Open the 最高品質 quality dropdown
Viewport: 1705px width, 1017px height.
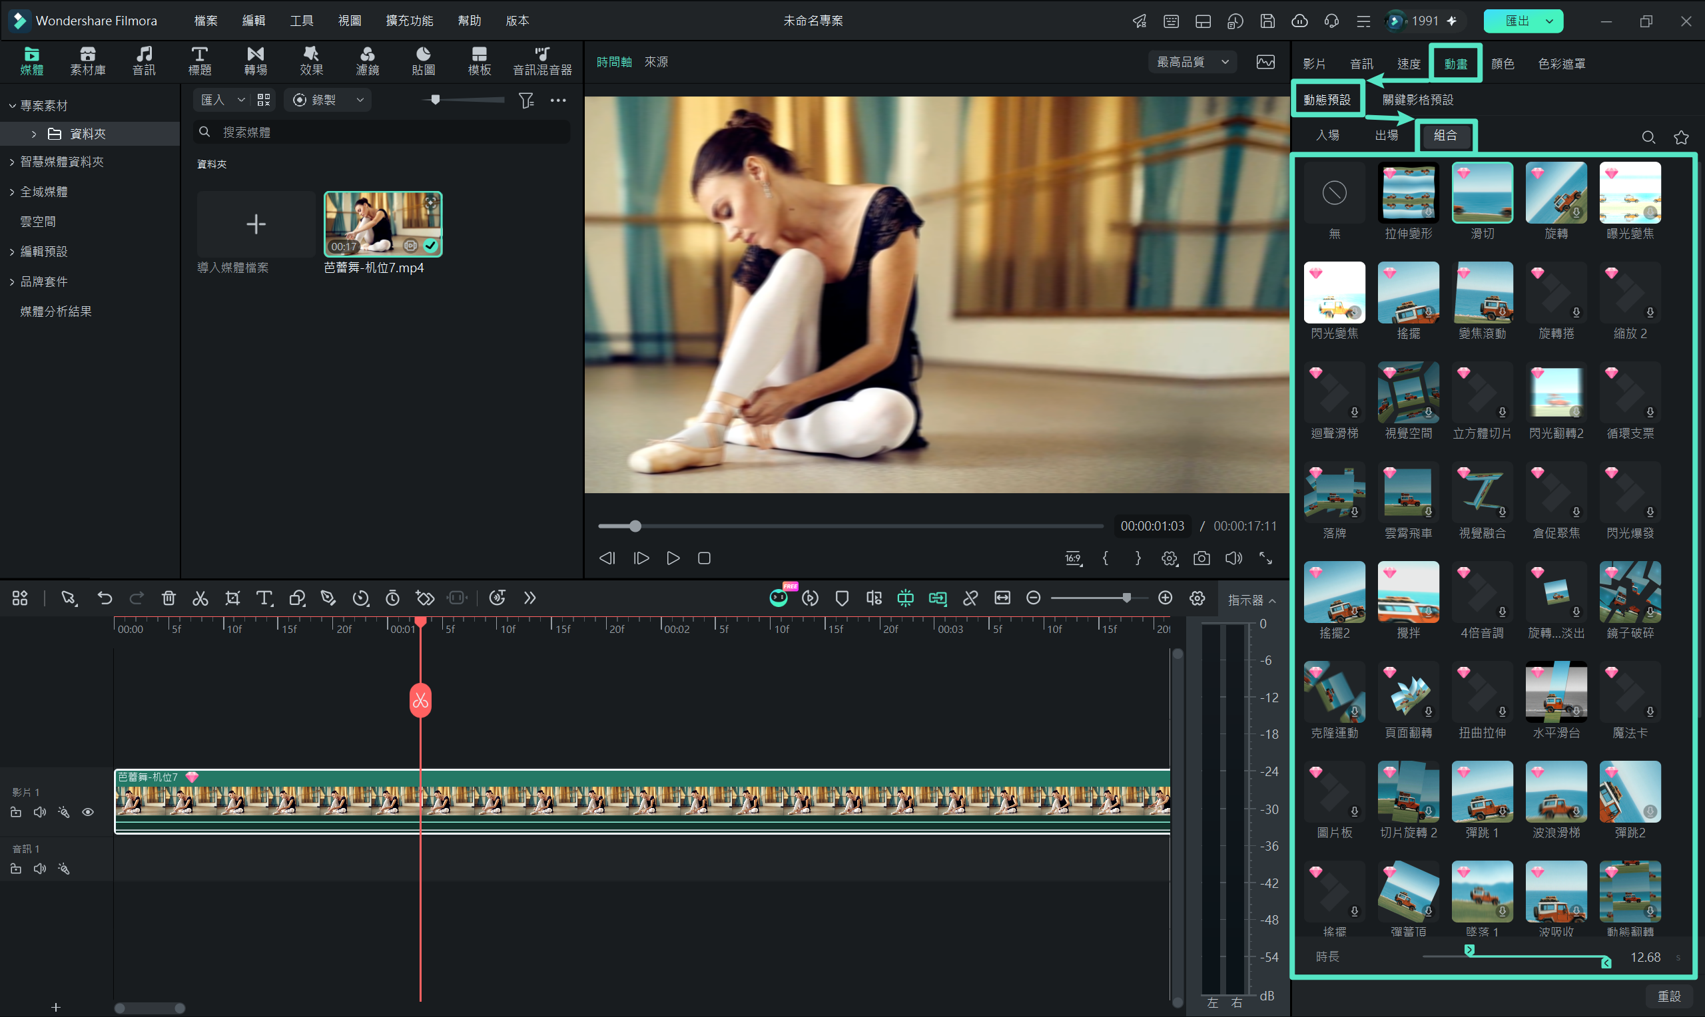tap(1192, 62)
